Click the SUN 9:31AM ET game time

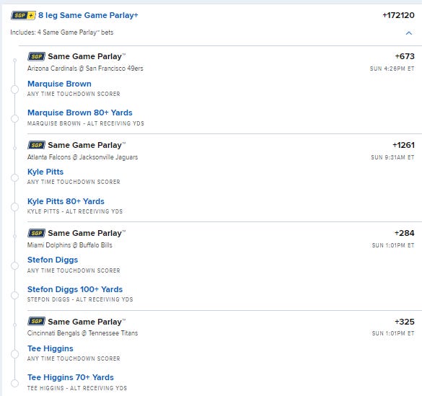(x=392, y=157)
